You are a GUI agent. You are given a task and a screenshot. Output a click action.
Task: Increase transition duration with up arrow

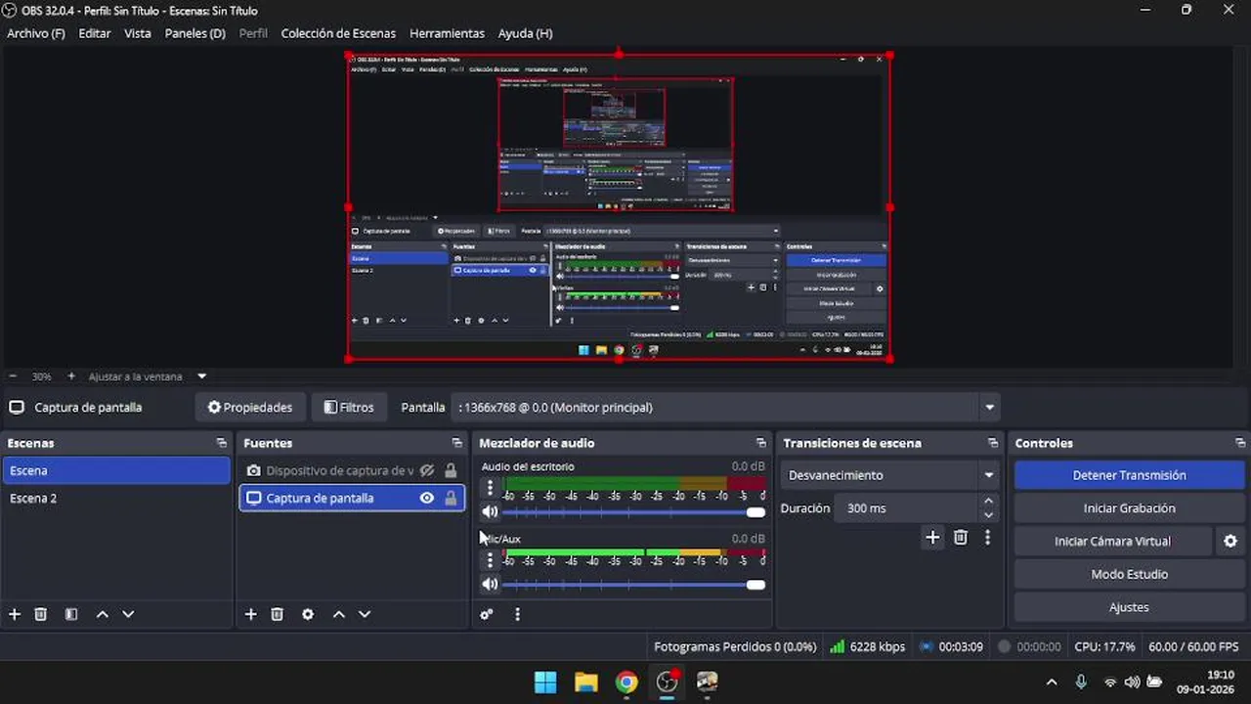point(988,502)
